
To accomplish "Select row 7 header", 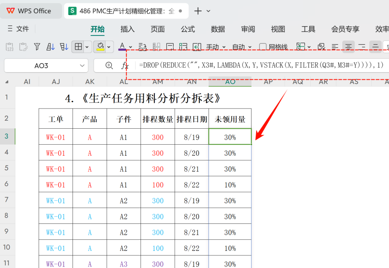I will coord(7,199).
